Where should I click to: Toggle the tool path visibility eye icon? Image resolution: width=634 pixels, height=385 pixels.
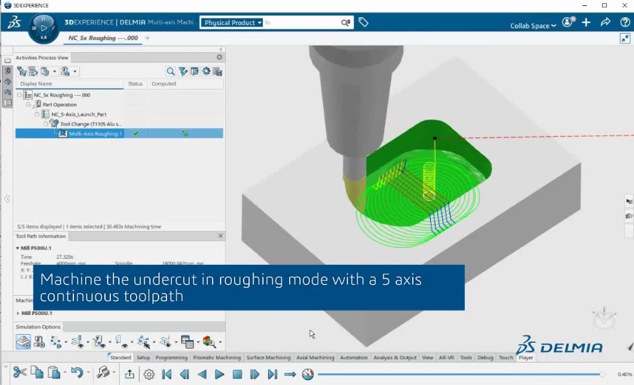pos(78,342)
